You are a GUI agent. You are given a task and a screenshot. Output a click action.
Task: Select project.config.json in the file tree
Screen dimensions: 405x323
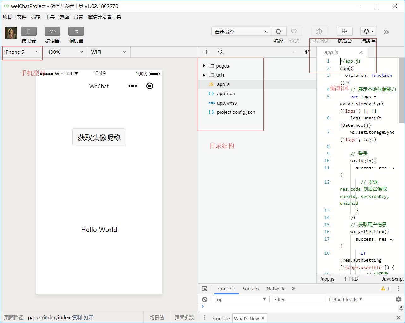[x=257, y=112]
